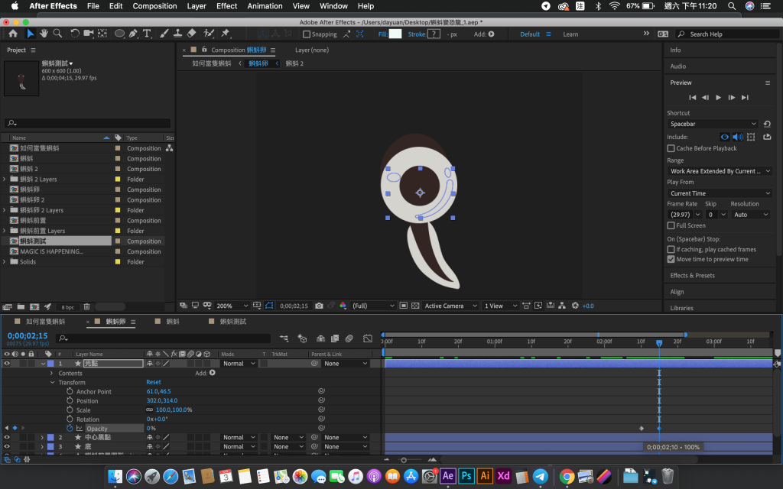Viewport: 783px width, 489px height.
Task: Open the Spacebar shortcut dropdown
Action: tap(713, 124)
